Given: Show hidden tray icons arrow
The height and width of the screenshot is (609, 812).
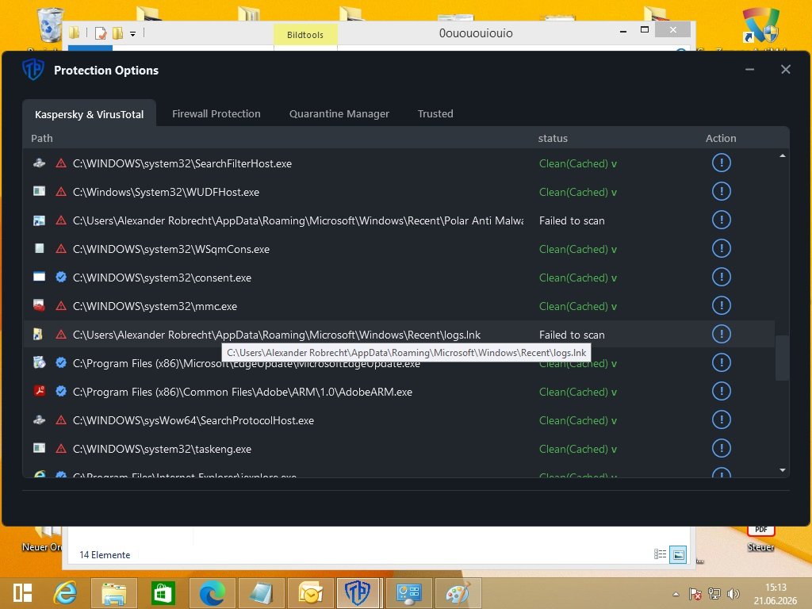Looking at the screenshot, I should (676, 594).
